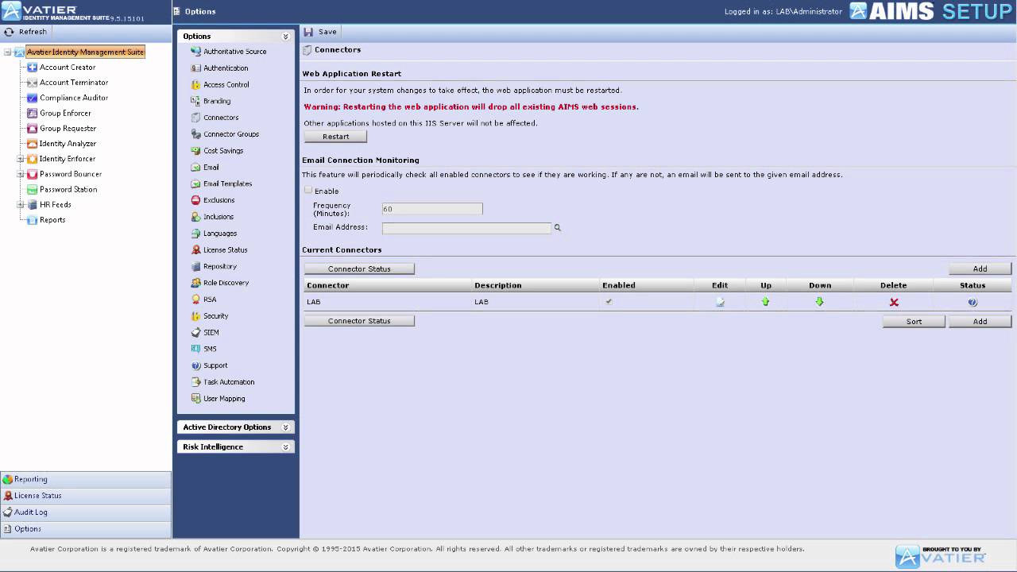This screenshot has height=572, width=1017.
Task: Click the Restart button
Action: [335, 137]
